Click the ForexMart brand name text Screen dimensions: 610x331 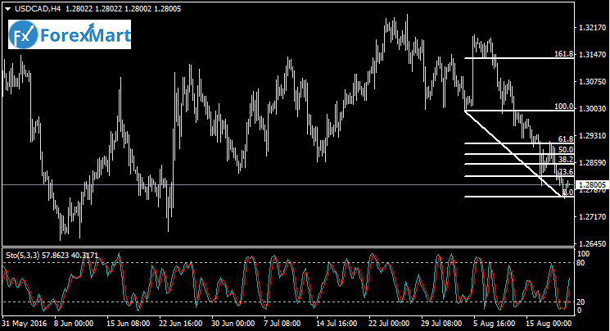tap(84, 36)
